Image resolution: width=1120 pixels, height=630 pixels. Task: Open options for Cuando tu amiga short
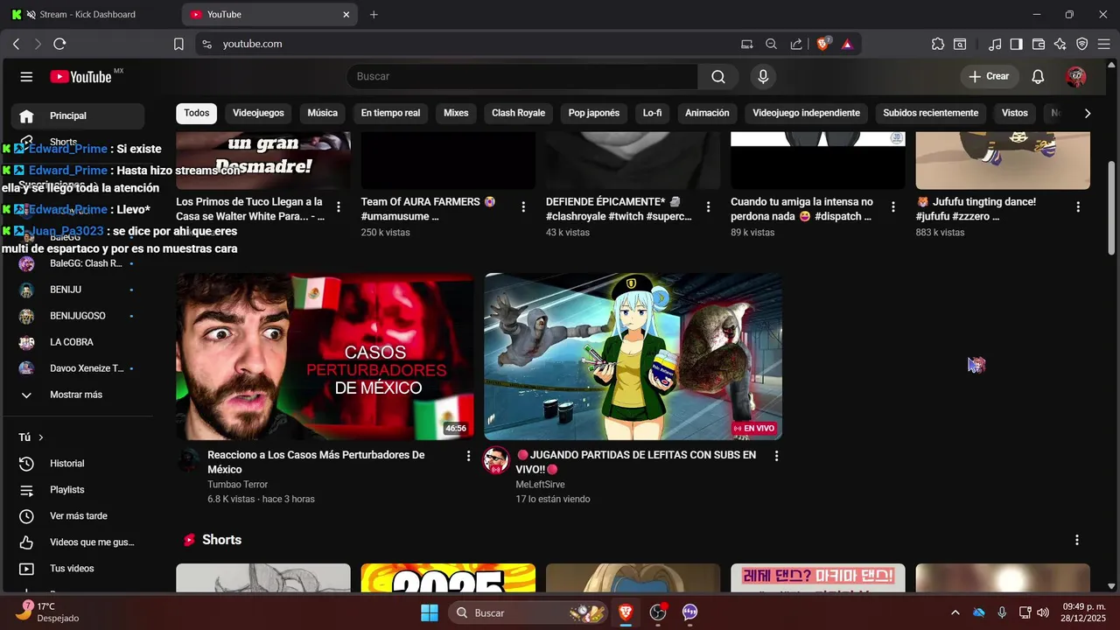pyautogui.click(x=893, y=207)
